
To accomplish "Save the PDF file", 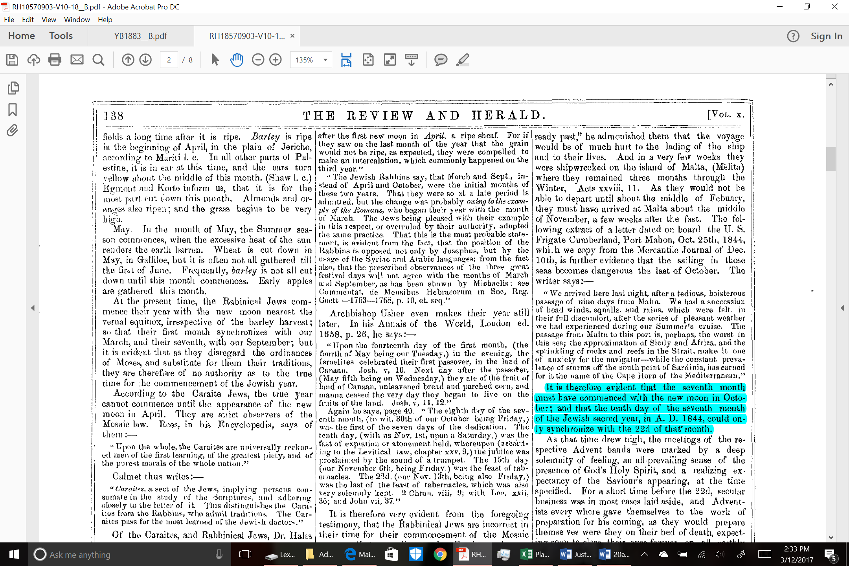I will pos(12,60).
